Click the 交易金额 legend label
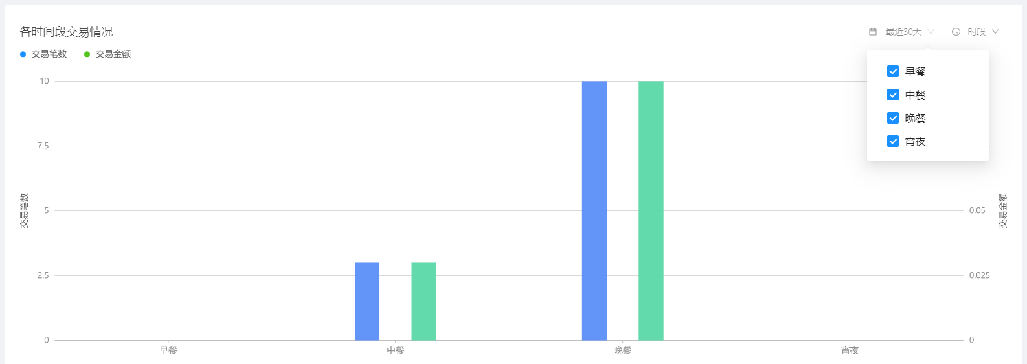This screenshot has width=1027, height=364. click(x=113, y=54)
